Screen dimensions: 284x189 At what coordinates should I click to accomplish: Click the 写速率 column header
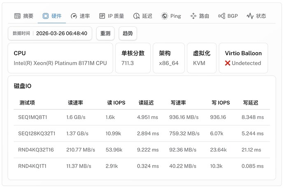tap(178, 103)
